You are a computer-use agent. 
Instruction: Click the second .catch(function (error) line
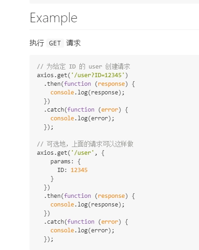pyautogui.click(x=86, y=222)
